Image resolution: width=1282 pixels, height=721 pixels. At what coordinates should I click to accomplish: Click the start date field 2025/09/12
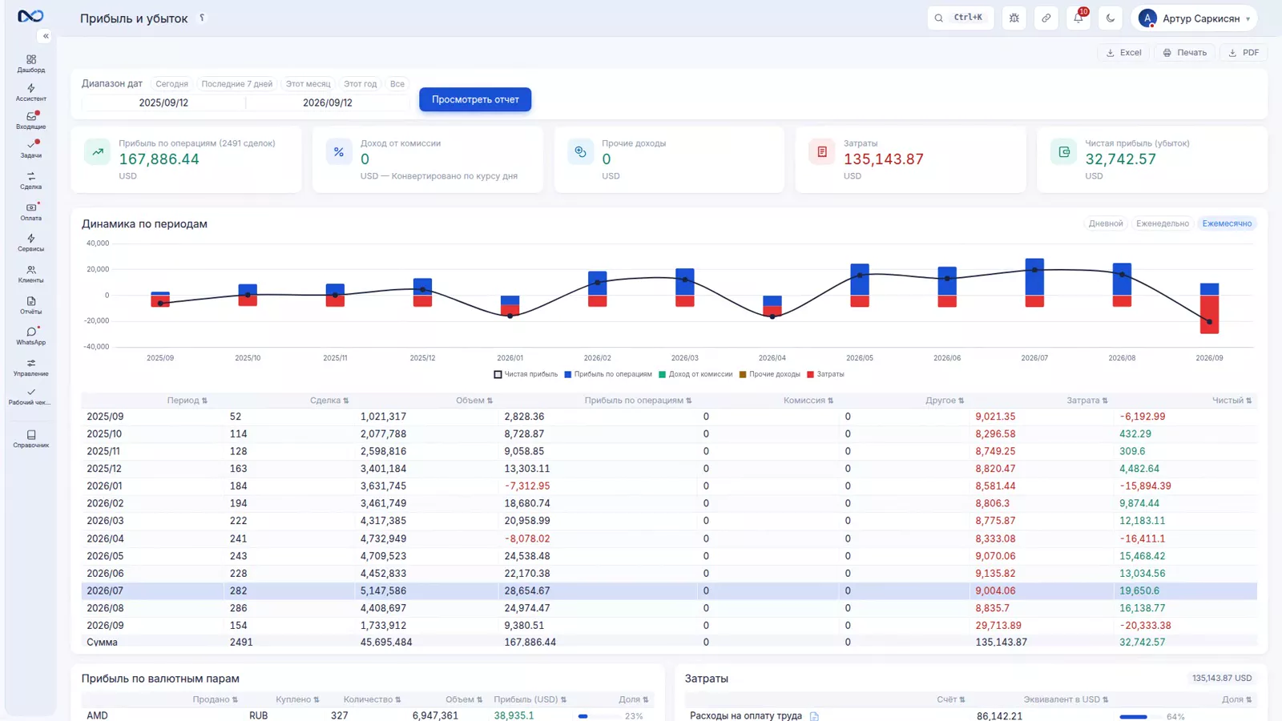[163, 103]
